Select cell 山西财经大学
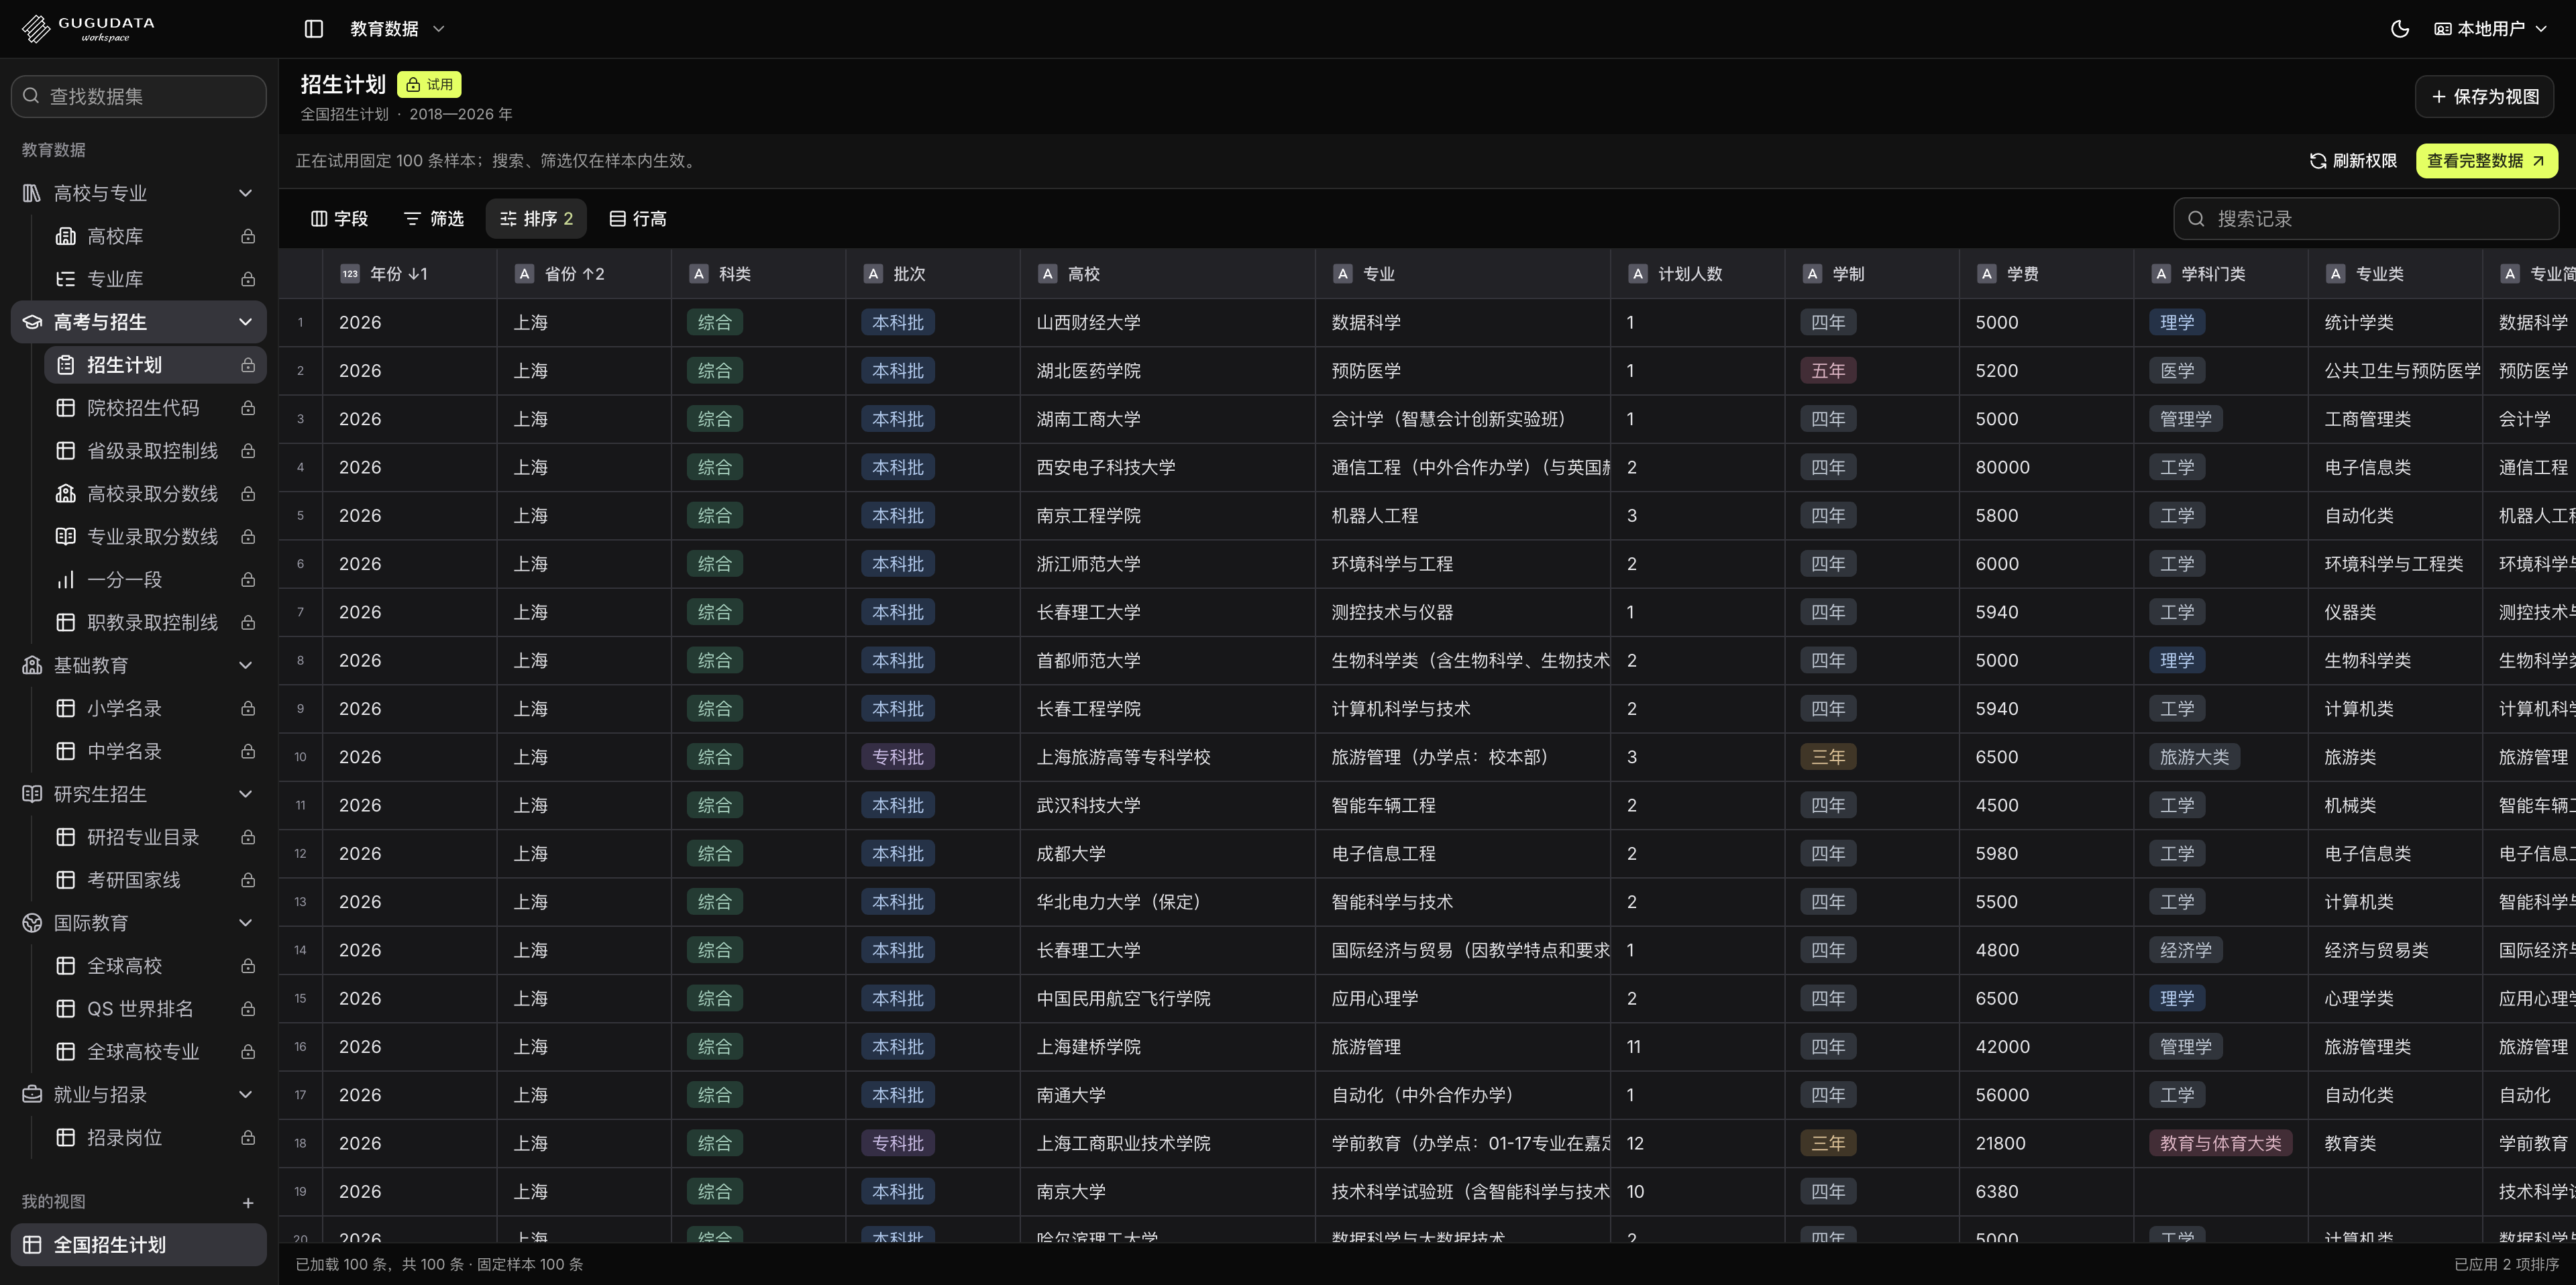This screenshot has width=2576, height=1285. click(x=1167, y=323)
